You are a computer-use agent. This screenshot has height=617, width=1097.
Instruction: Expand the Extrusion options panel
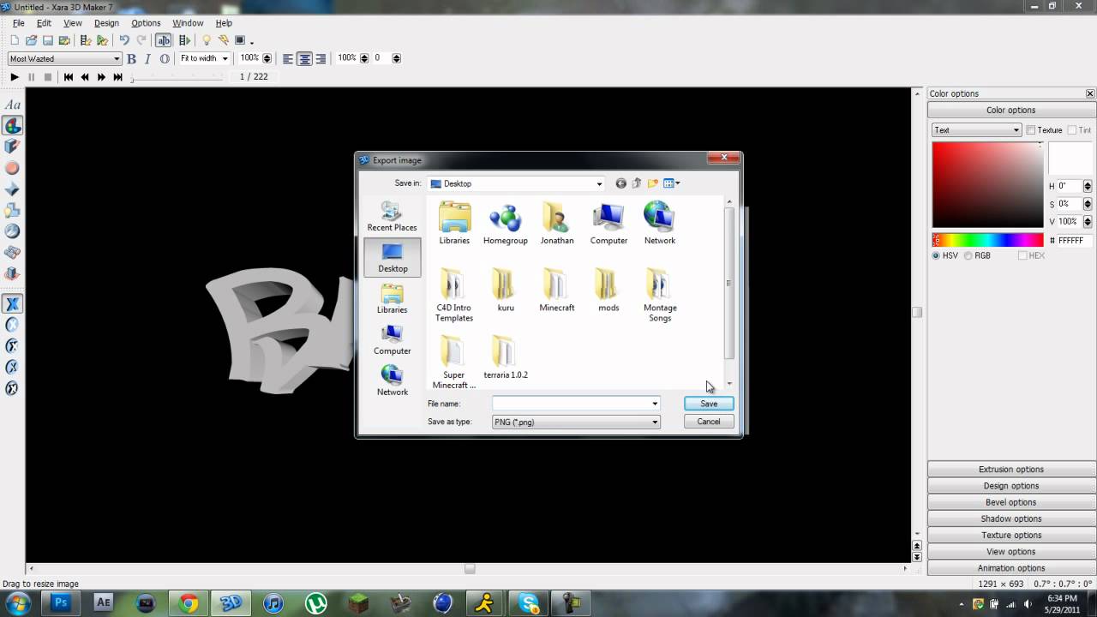(1011, 470)
